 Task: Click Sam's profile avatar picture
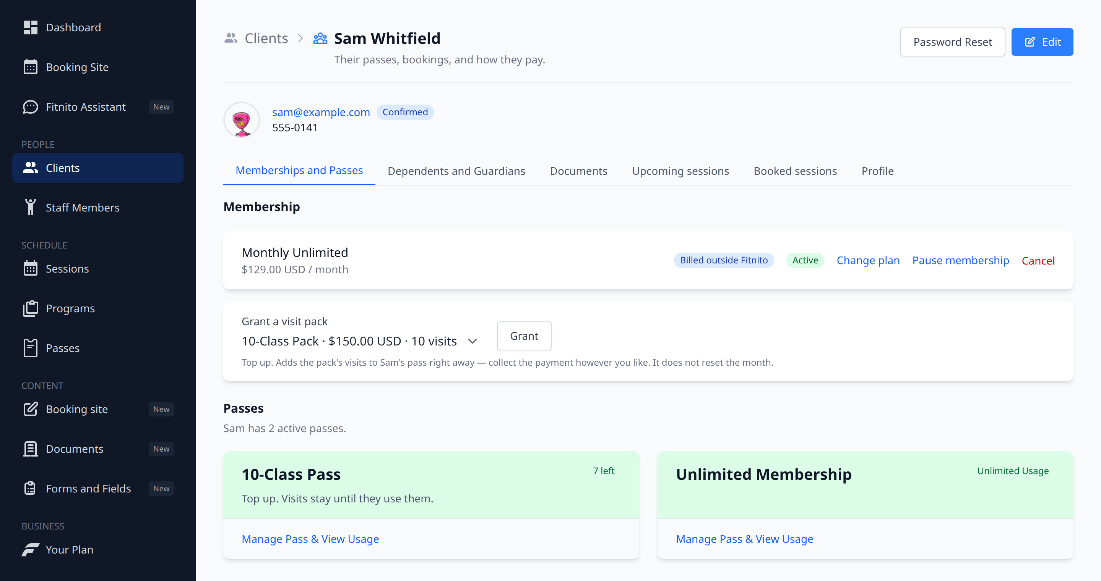pyautogui.click(x=242, y=120)
